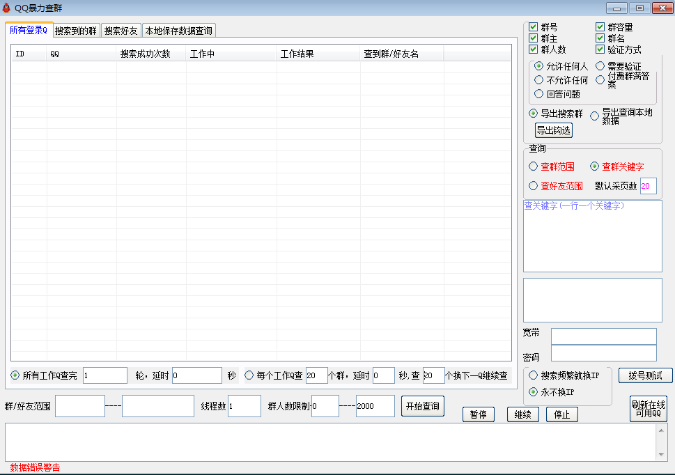Toggle the 群号 checkbox

533,27
